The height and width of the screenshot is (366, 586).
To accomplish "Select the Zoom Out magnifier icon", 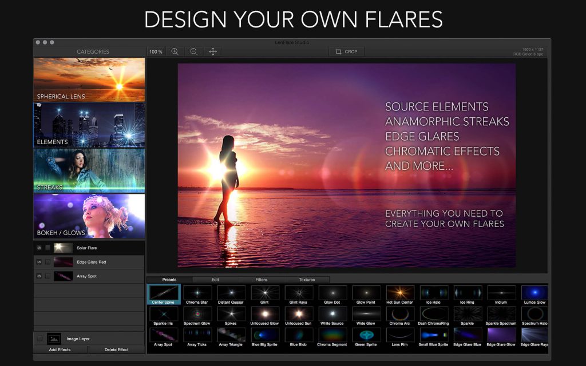I will click(x=194, y=51).
